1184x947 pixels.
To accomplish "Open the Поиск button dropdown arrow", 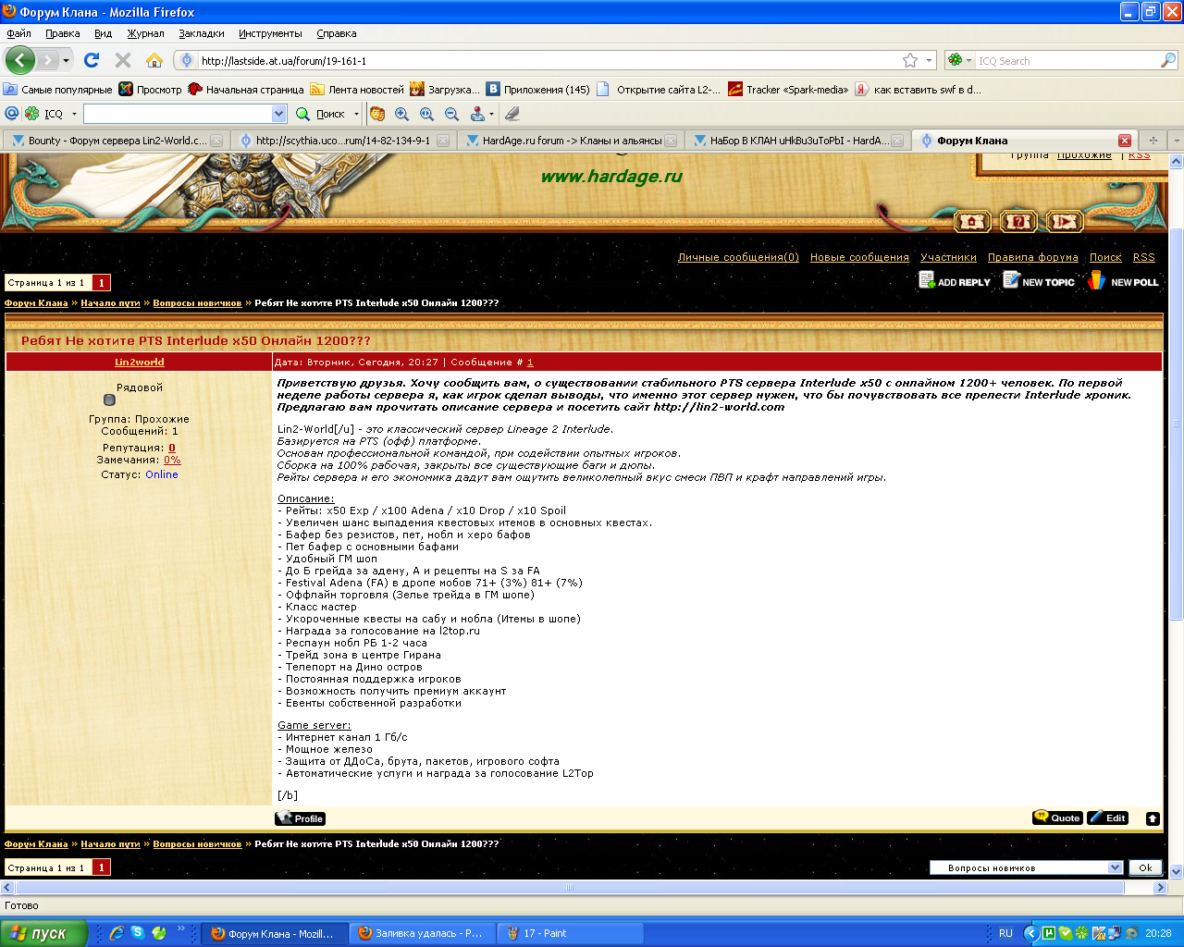I will point(356,114).
